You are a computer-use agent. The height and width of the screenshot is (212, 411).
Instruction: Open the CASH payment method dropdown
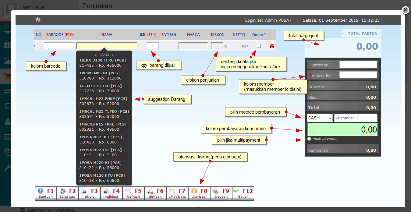[x=320, y=118]
